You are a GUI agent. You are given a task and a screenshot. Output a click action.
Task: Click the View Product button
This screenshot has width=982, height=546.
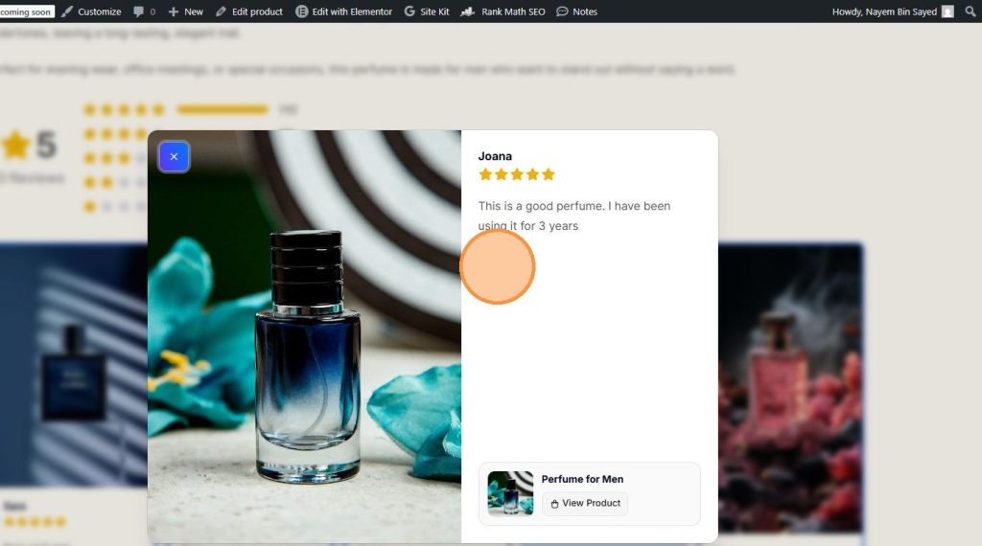pos(585,503)
